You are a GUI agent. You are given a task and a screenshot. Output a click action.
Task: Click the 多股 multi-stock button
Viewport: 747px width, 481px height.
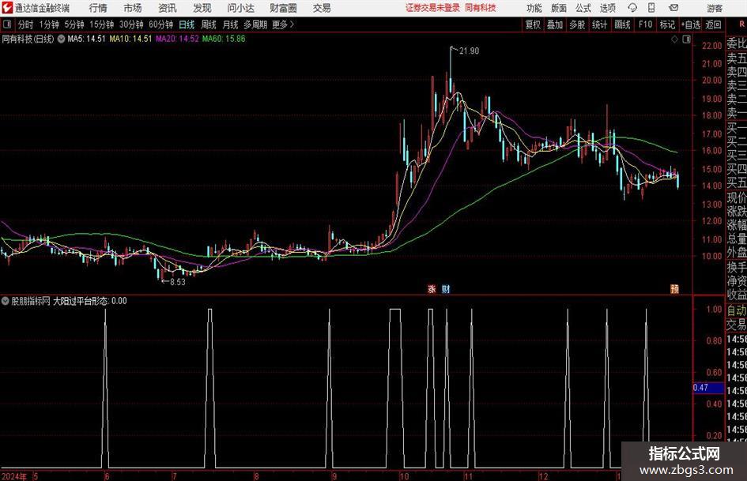577,24
